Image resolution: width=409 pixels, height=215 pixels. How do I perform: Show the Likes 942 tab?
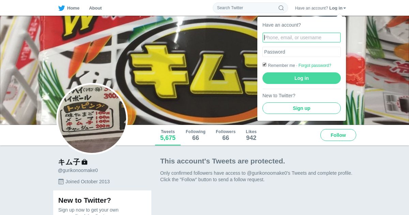[251, 135]
